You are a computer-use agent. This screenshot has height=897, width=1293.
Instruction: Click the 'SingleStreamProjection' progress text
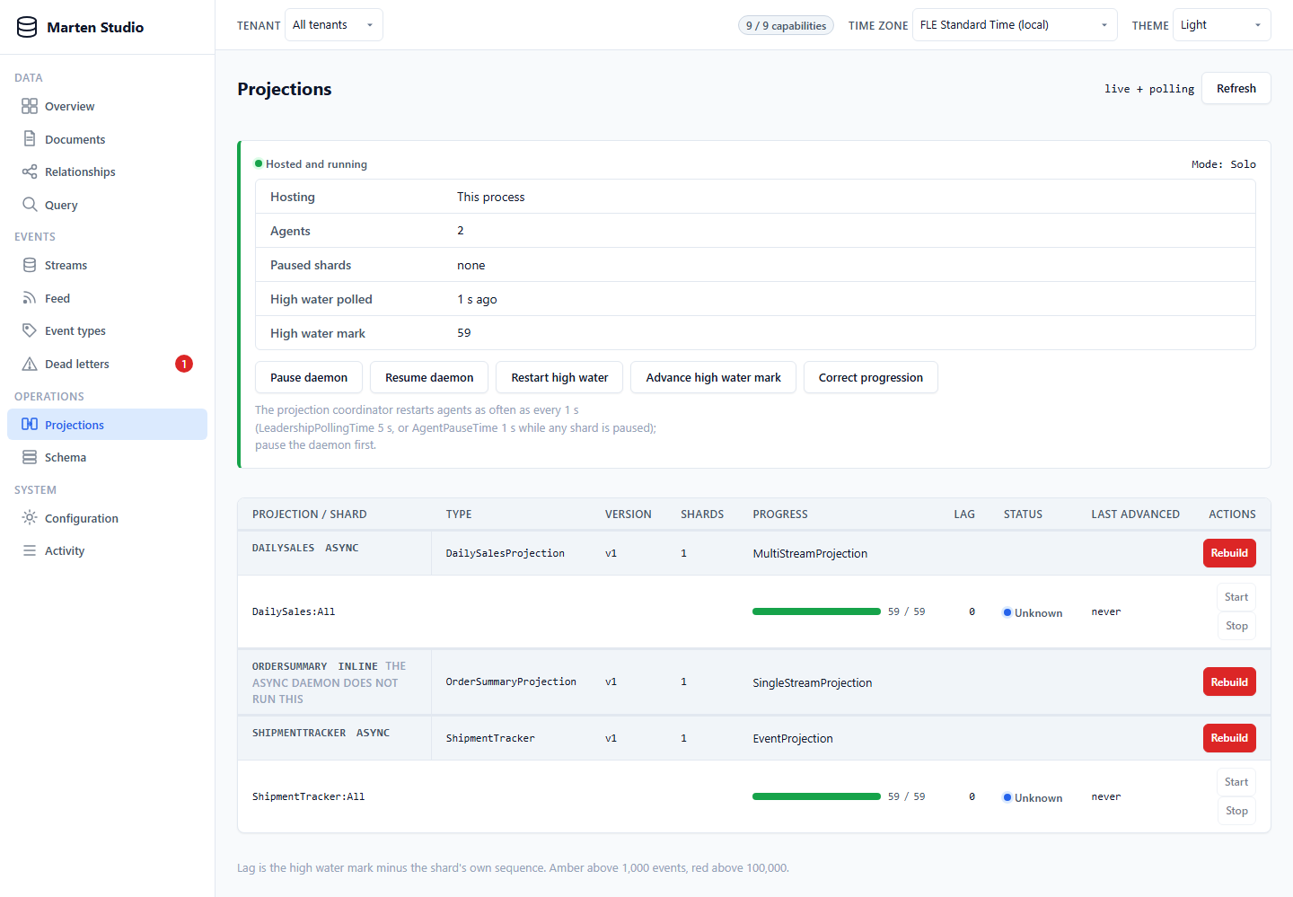813,682
